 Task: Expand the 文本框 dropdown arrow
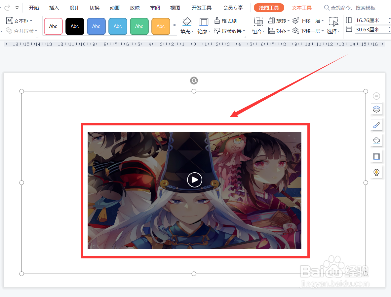coord(31,21)
